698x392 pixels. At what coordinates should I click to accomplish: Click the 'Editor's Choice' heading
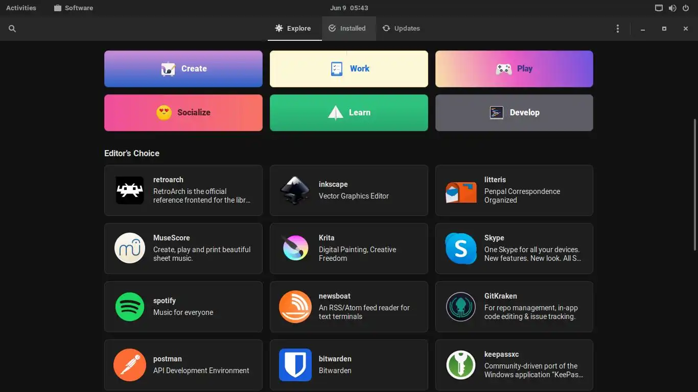pyautogui.click(x=132, y=153)
